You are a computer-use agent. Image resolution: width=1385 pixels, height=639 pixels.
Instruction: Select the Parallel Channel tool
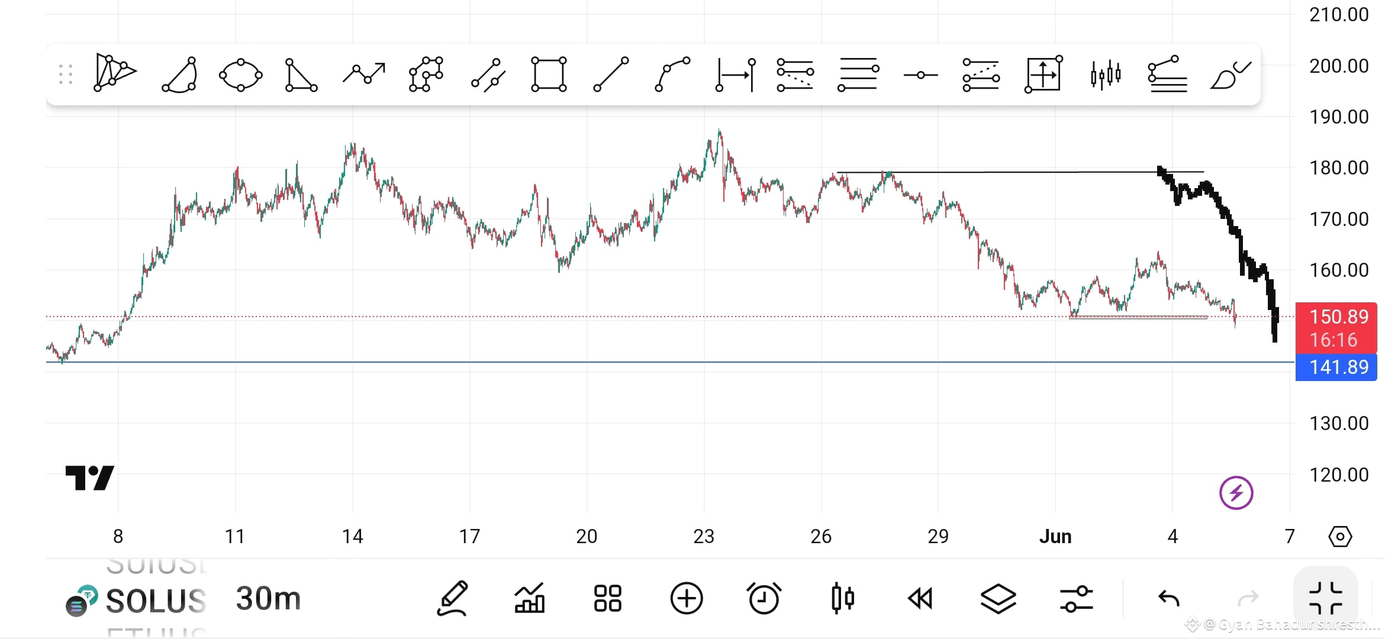(488, 75)
